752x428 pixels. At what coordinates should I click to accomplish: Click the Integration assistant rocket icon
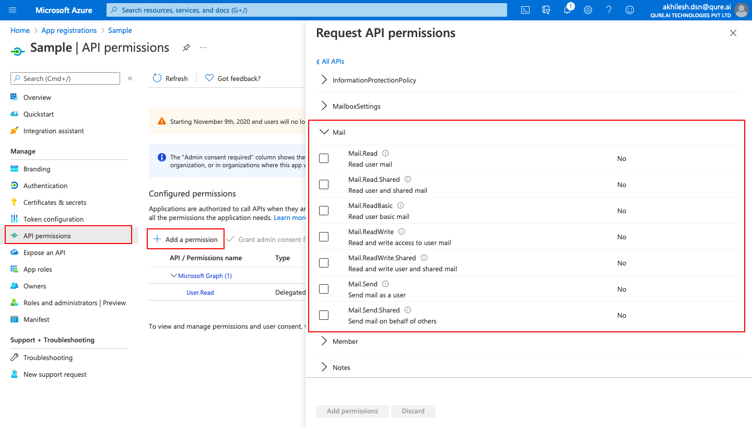[14, 131]
